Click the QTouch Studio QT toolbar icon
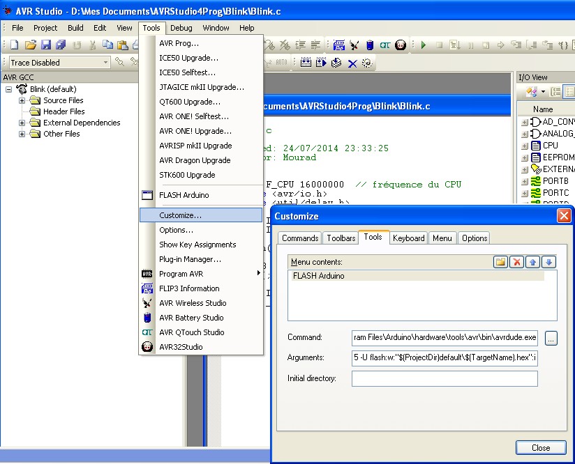This screenshot has width=575, height=464. pos(384,45)
